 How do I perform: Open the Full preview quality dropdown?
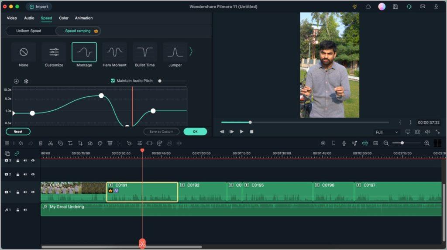pos(386,132)
